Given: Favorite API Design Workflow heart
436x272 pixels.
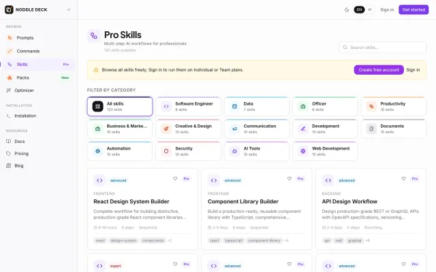Looking at the screenshot, I should 403,179.
